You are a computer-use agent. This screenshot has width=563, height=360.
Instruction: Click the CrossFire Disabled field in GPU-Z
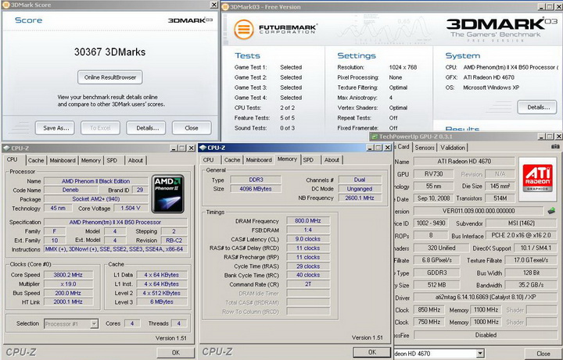click(485, 335)
